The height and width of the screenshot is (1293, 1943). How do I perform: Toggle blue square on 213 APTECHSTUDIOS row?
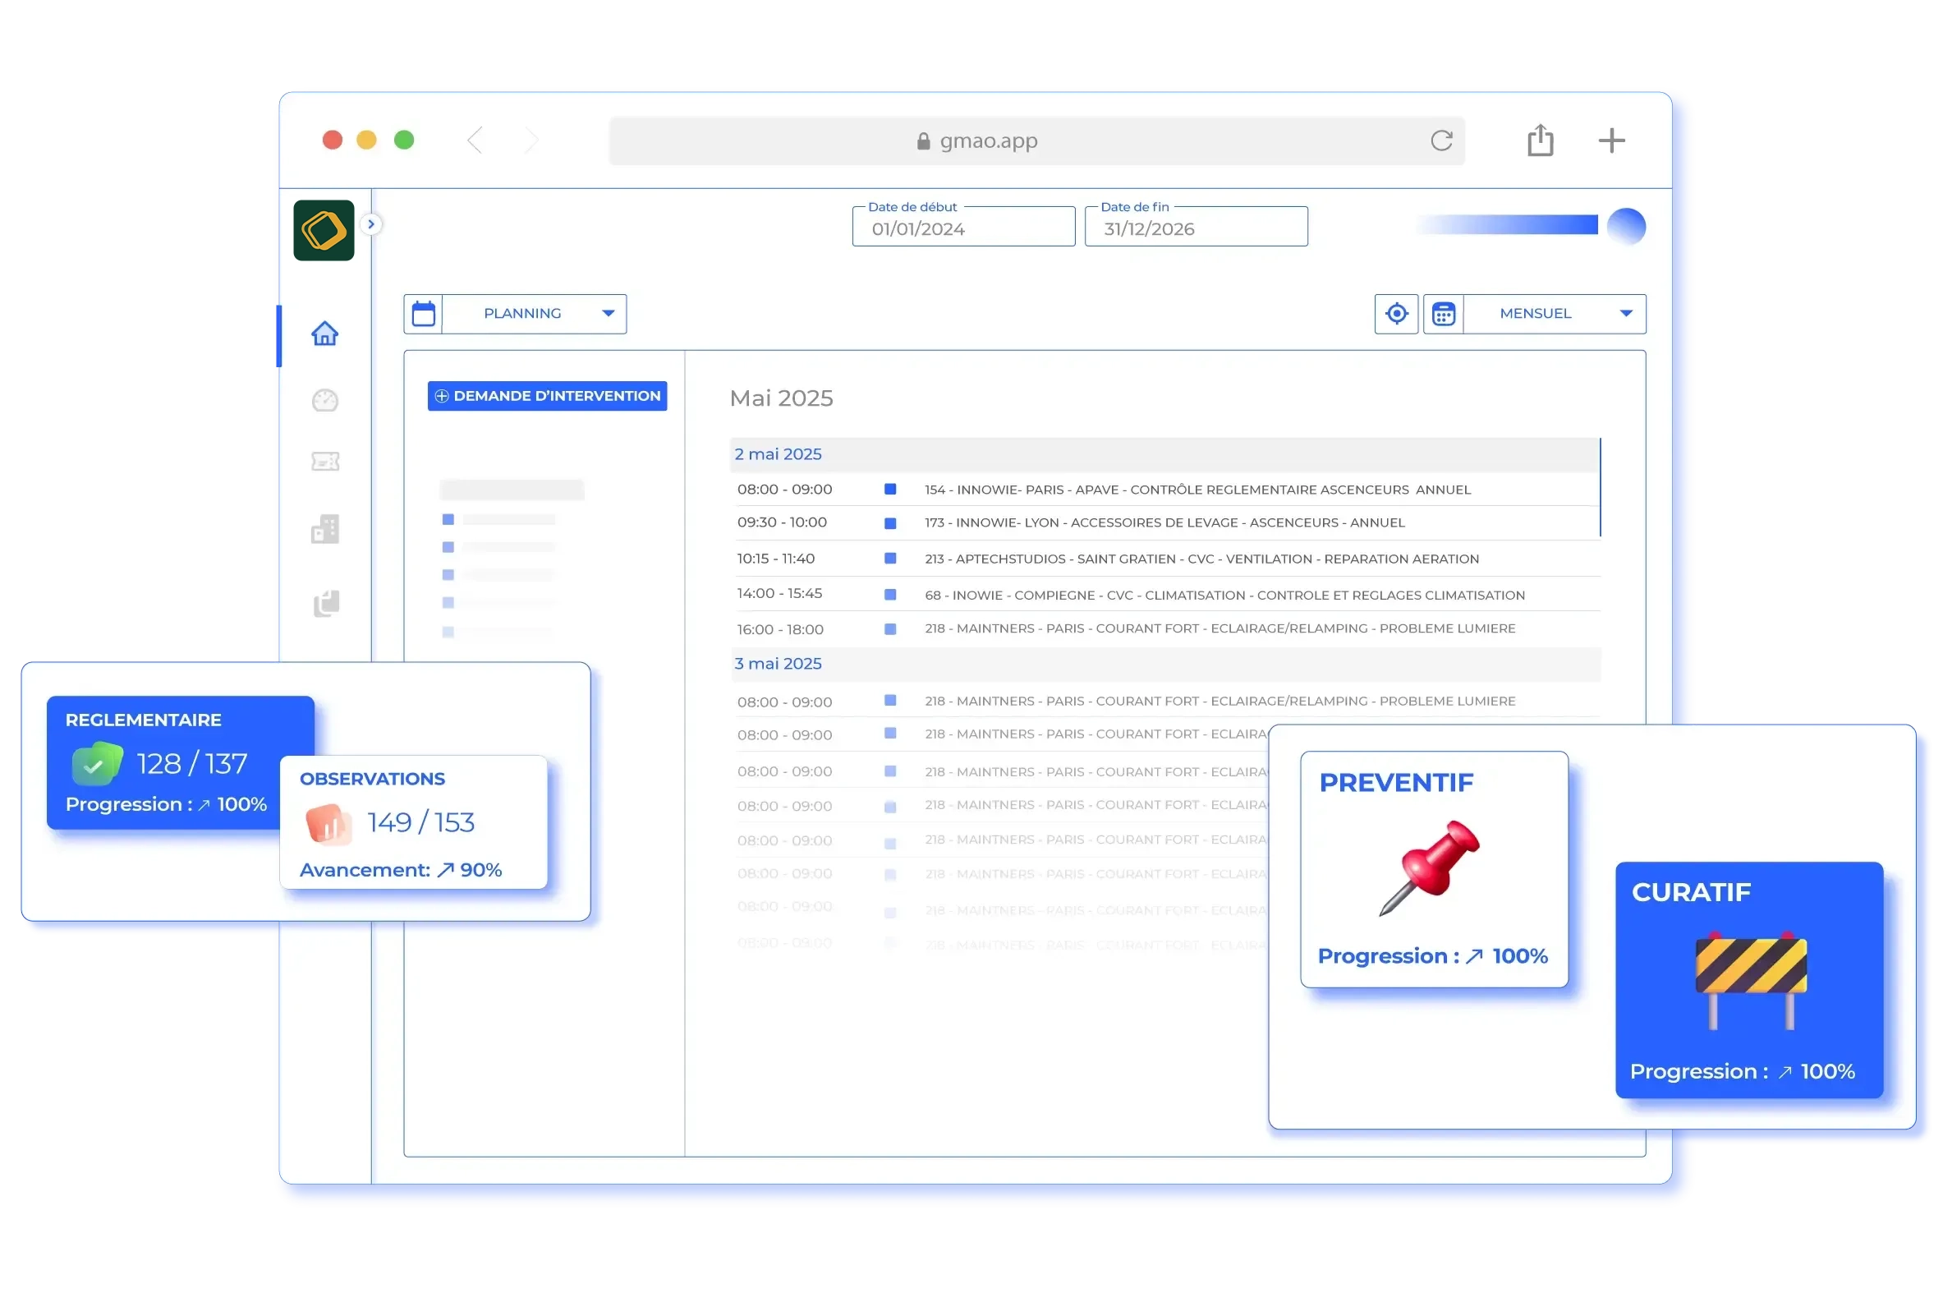890,559
